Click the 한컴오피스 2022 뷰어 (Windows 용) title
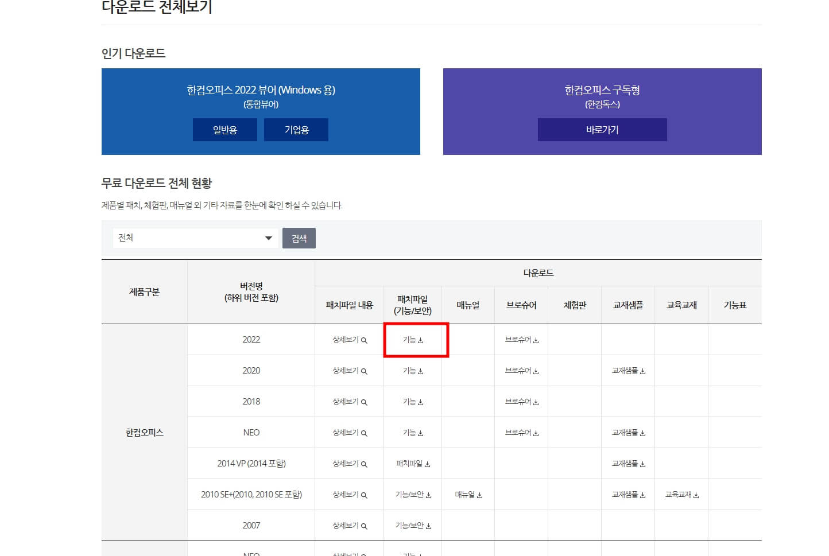 (x=261, y=90)
